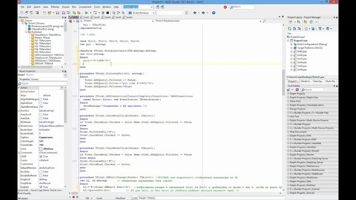Expand Build Configurations (Debug) node
Screen dimensions: 356x200
point(291,44)
